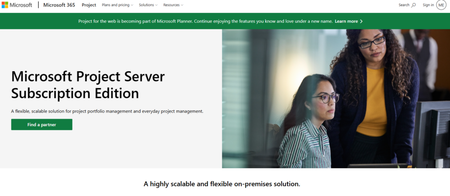Click the flexible, scalable solution description text
450x196 pixels.
107,111
